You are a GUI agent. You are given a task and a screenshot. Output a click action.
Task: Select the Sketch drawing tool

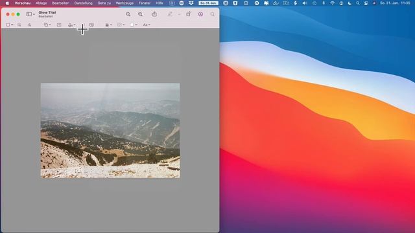coord(29,25)
